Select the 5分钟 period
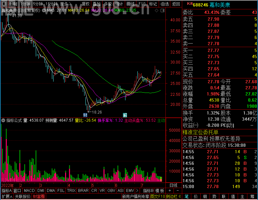The width and height of the screenshot is (258, 200). 38,4
